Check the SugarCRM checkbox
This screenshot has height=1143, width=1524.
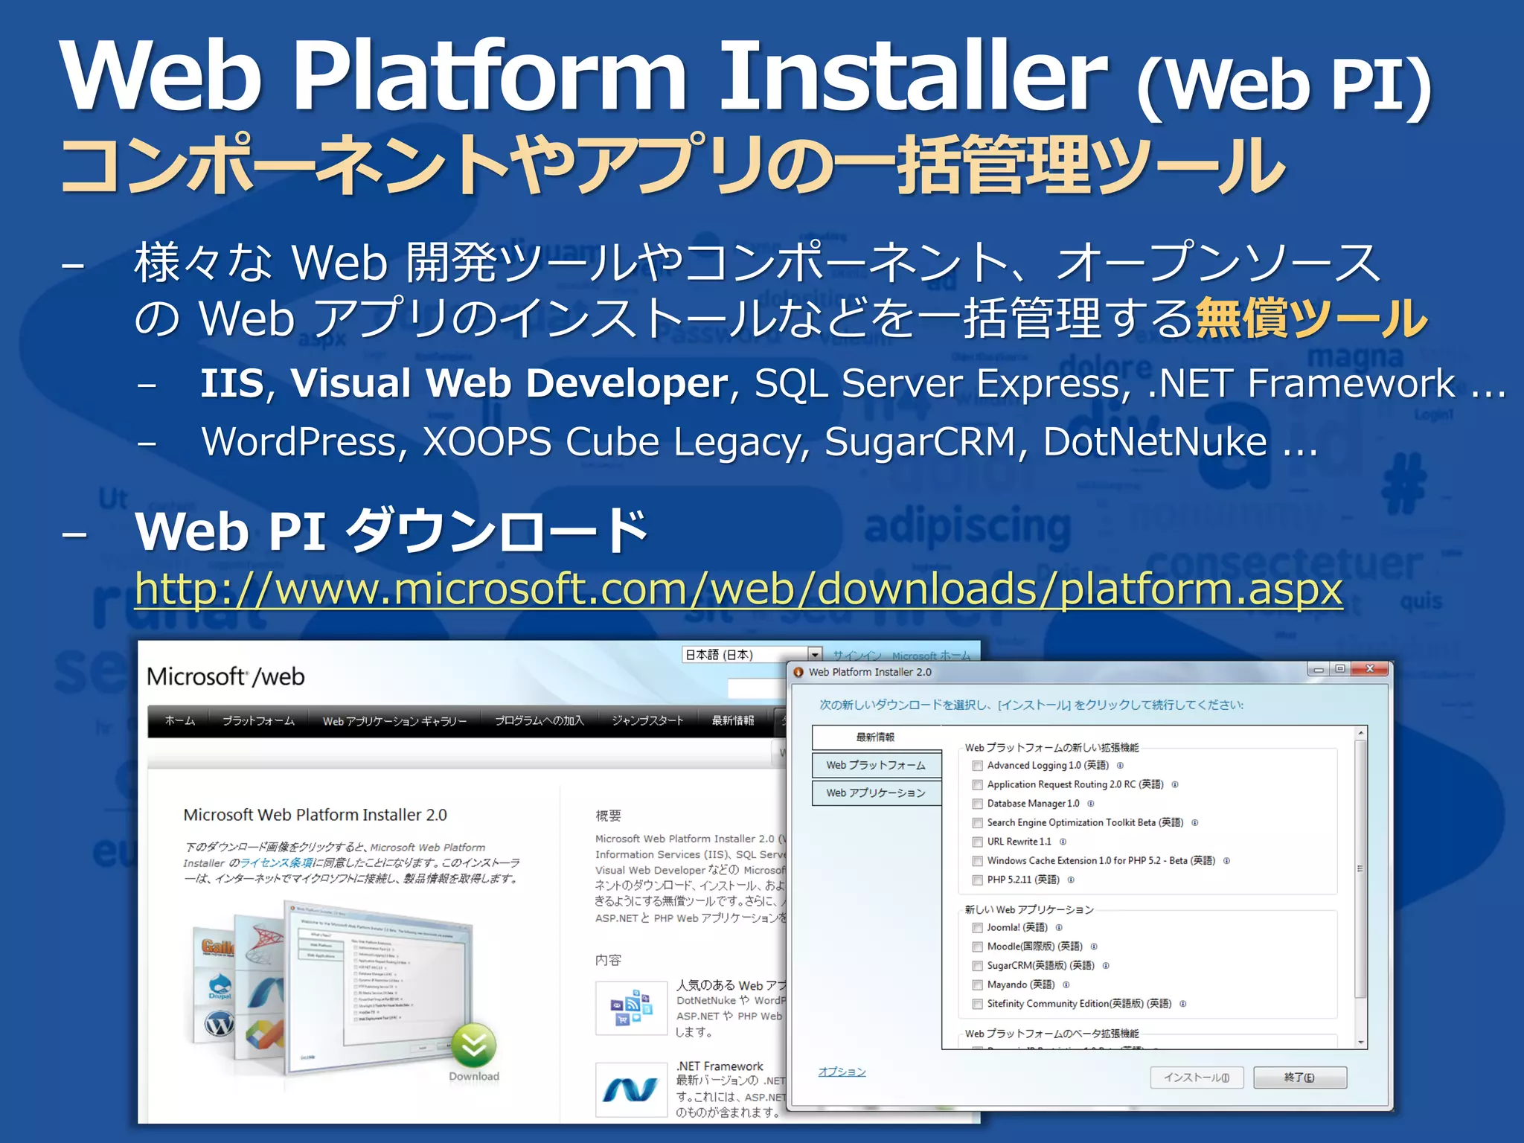[x=978, y=966]
